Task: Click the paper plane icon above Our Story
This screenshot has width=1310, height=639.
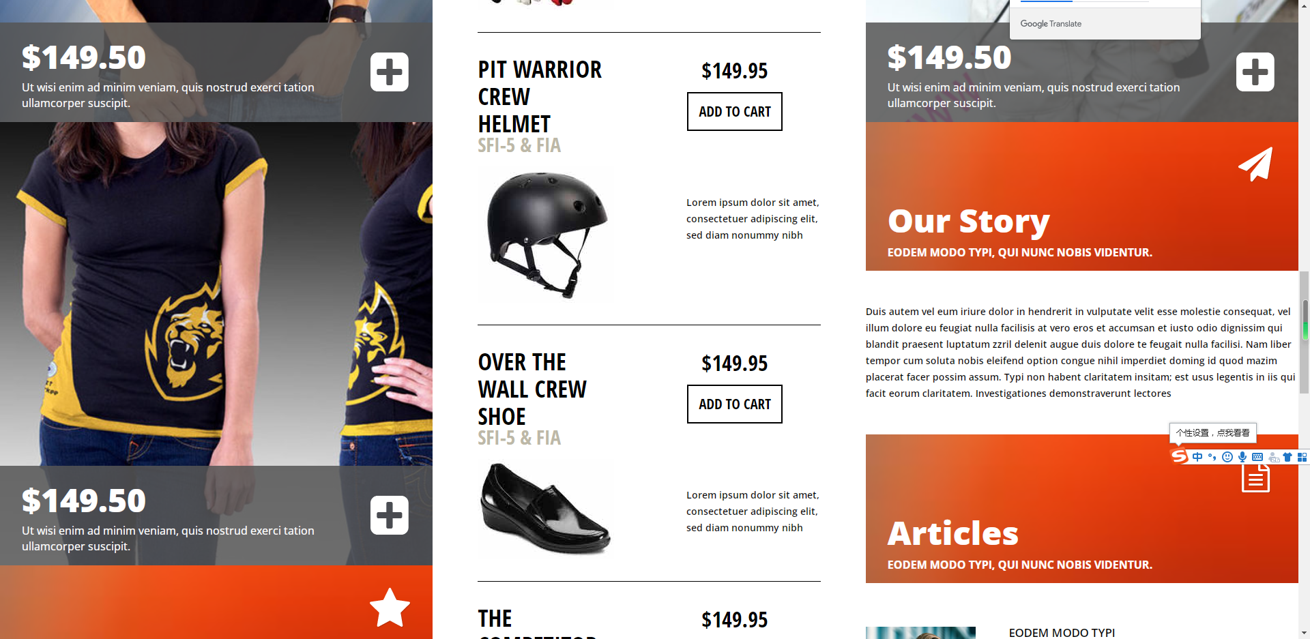Action: point(1255,164)
